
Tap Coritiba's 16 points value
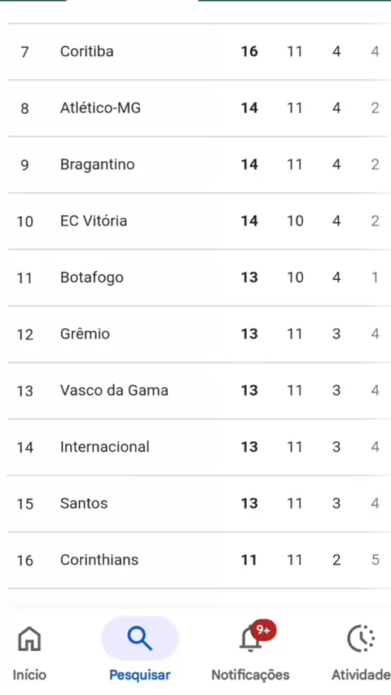coord(249,51)
